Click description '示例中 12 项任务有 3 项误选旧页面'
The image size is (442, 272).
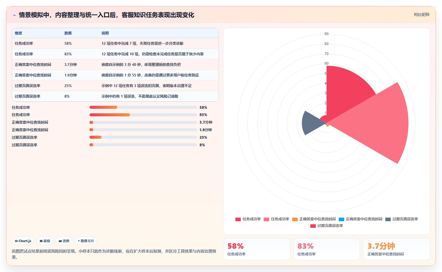[x=130, y=86]
